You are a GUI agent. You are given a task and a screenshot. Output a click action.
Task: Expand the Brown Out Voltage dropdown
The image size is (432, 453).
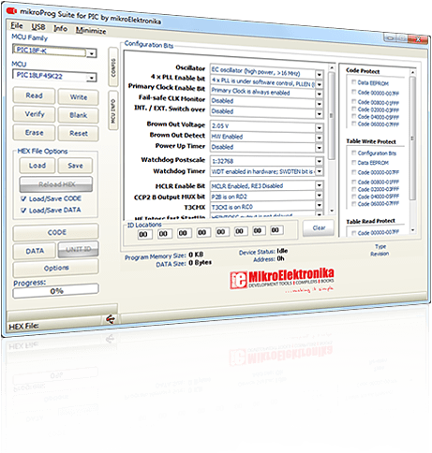pyautogui.click(x=319, y=127)
